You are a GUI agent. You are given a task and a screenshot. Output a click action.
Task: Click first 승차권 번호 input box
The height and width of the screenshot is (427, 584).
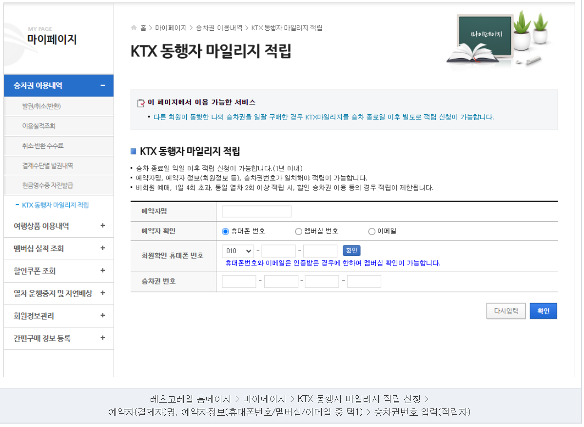pyautogui.click(x=239, y=282)
